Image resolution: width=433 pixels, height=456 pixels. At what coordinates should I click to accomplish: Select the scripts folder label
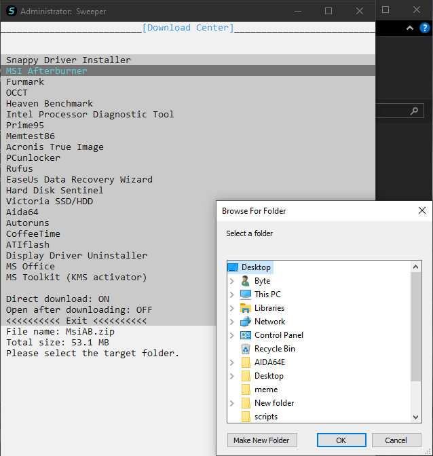[266, 417]
